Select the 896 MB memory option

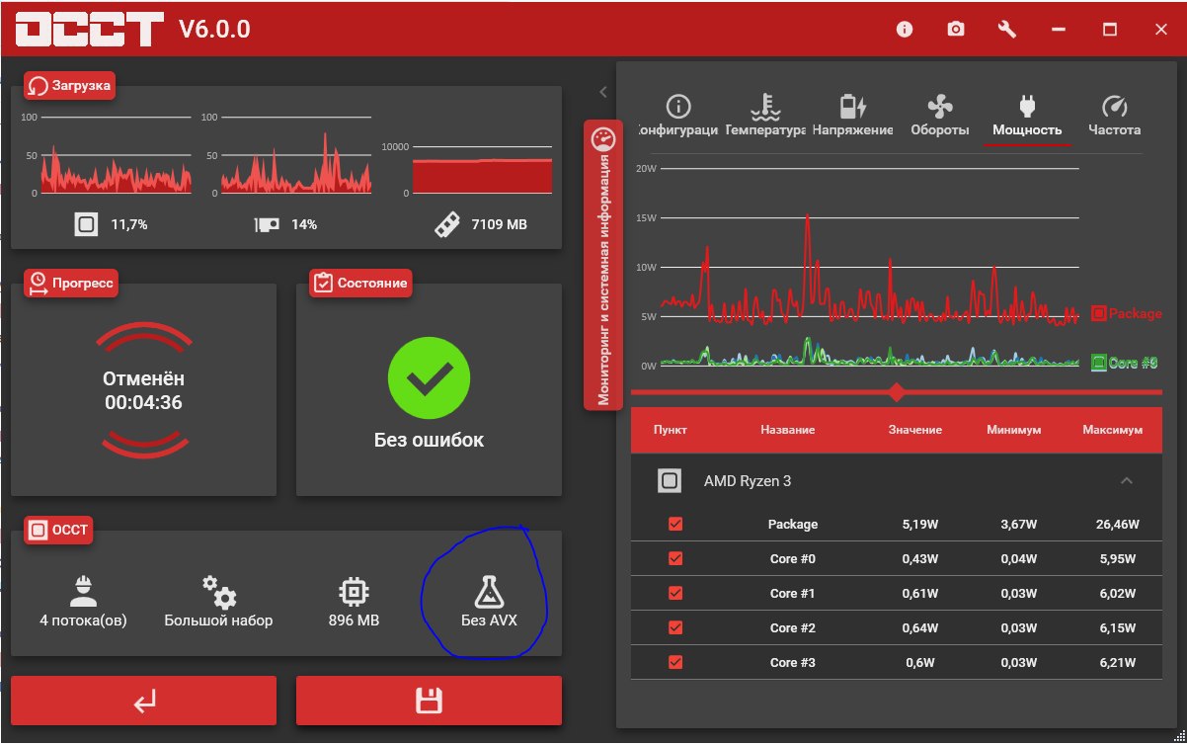tap(354, 602)
